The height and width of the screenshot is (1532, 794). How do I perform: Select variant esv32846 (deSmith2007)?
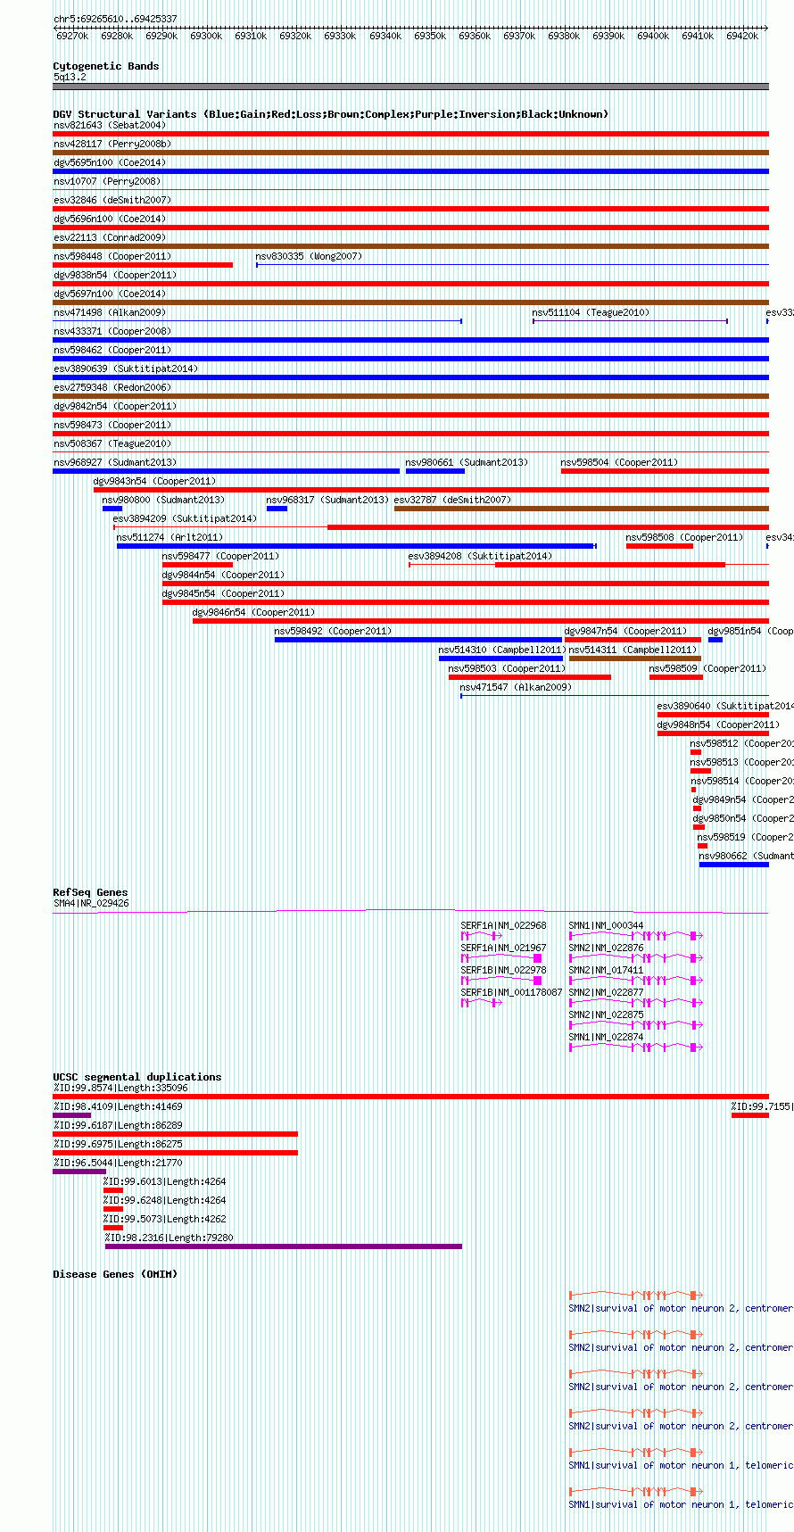411,208
